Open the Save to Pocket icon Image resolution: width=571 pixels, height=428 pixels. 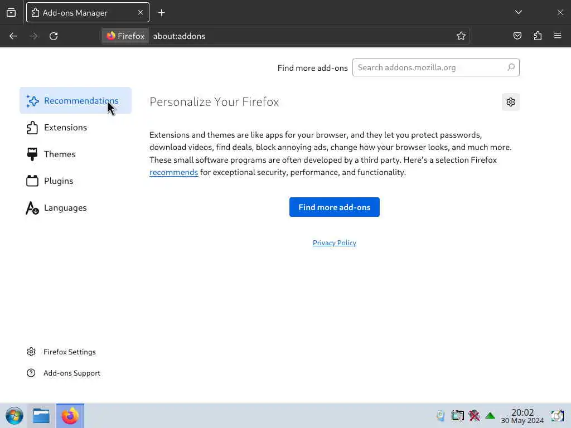[517, 36]
